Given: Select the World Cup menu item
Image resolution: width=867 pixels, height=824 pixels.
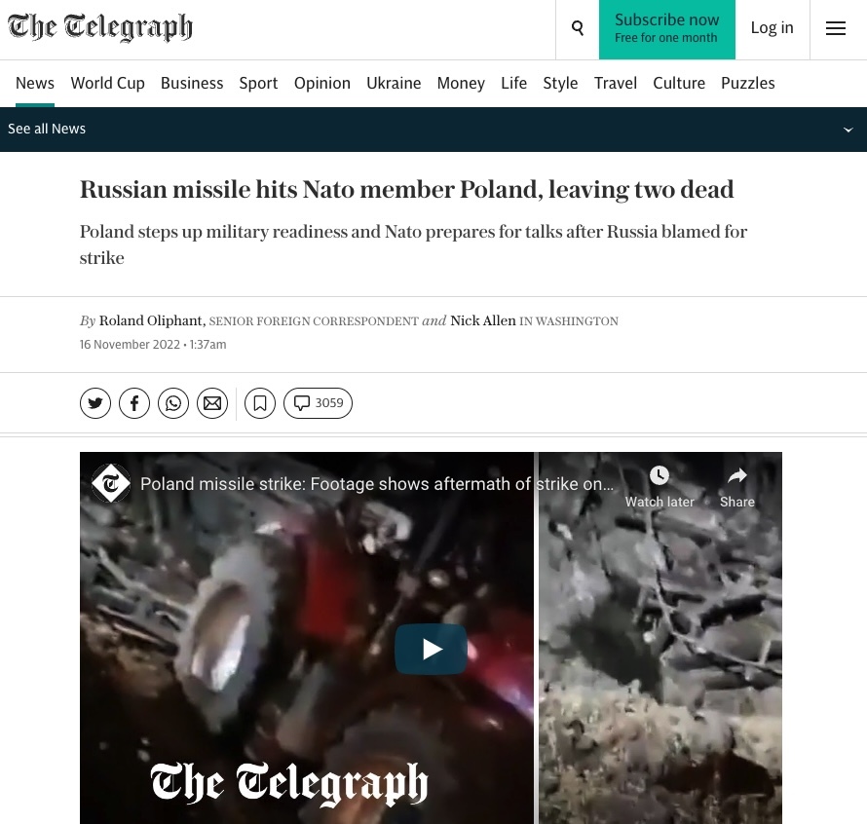Looking at the screenshot, I should (108, 83).
